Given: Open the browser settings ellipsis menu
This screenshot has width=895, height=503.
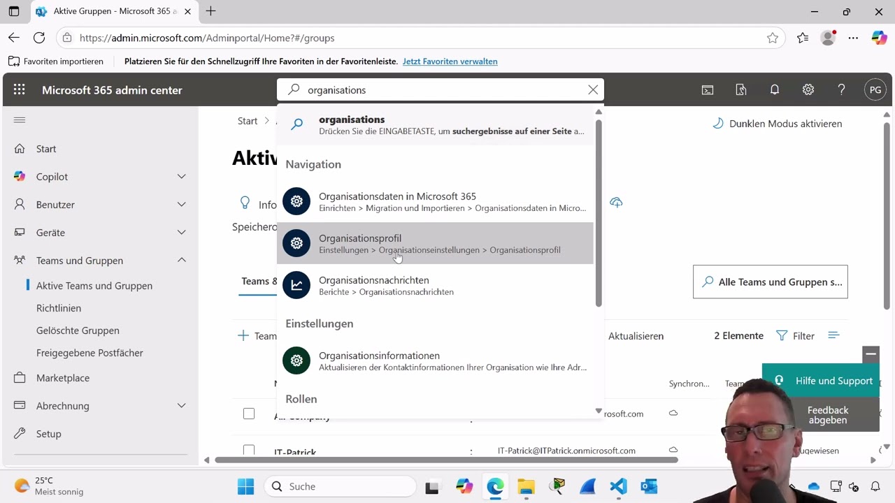Looking at the screenshot, I should click(853, 38).
